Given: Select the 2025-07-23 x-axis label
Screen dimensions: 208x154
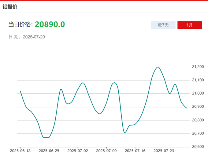Looking at the screenshot, I should (x=163, y=151).
